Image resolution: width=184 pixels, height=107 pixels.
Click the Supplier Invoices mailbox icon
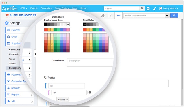tap(7, 15)
